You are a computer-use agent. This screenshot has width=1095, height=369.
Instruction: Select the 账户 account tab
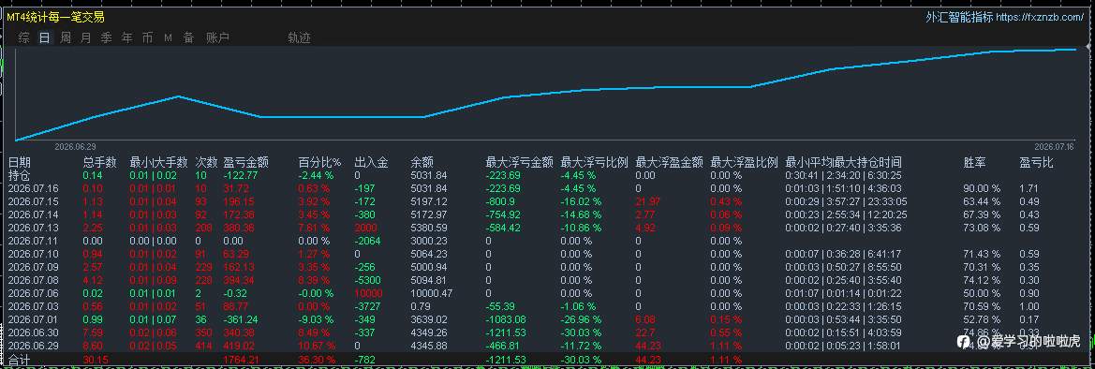pos(218,37)
